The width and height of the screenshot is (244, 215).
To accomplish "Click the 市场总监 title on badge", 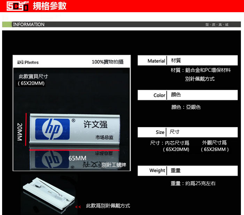I will (x=105, y=137).
